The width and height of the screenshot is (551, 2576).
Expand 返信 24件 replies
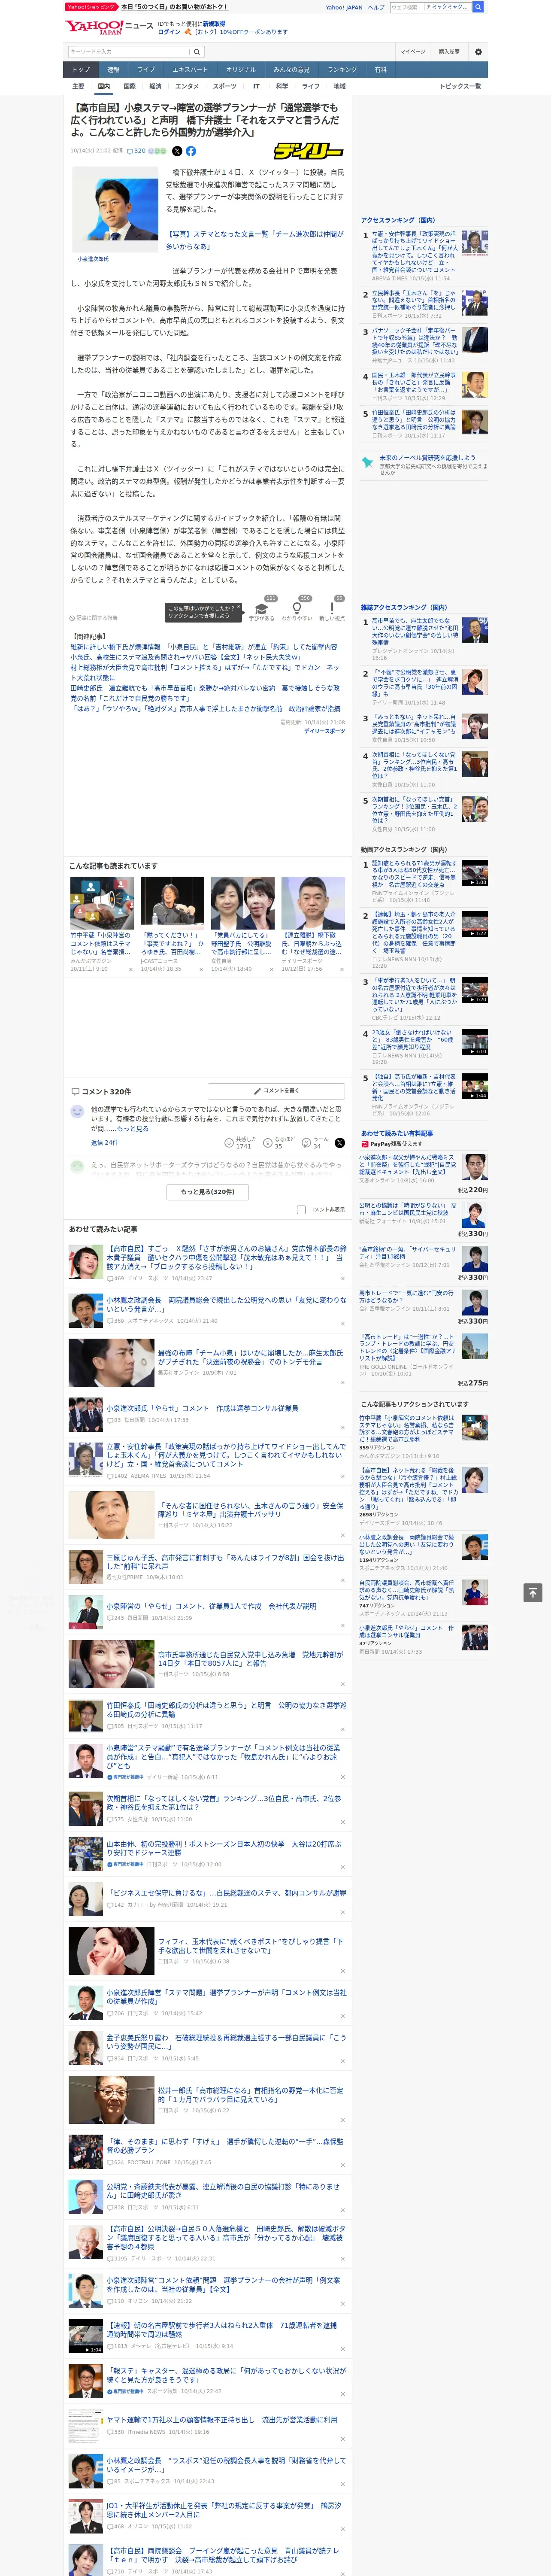pos(104,1142)
